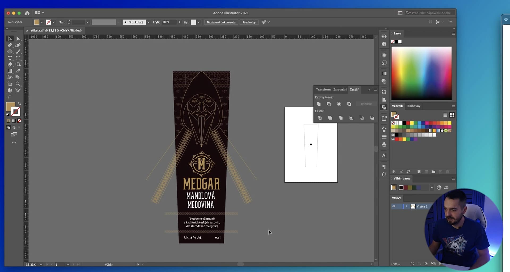Open the Character panel icon in dock
The height and width of the screenshot is (272, 510).
coord(384,156)
